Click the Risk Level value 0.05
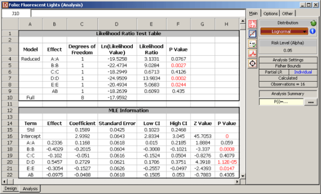Screen dimensions: 321x194 [x=288, y=50]
